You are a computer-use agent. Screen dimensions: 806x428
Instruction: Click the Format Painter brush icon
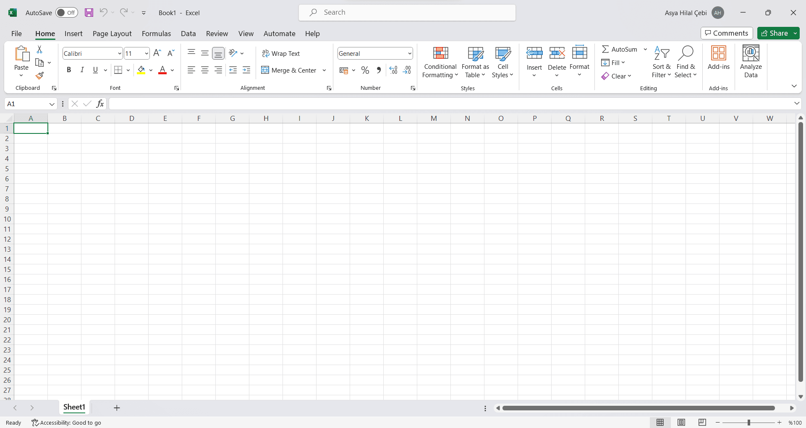point(40,76)
